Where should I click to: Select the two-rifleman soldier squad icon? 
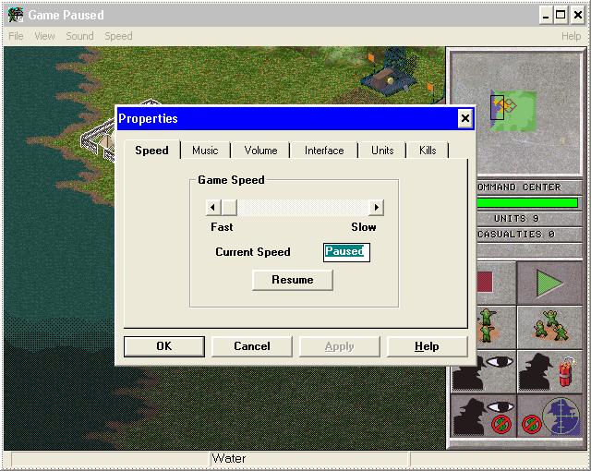point(488,326)
